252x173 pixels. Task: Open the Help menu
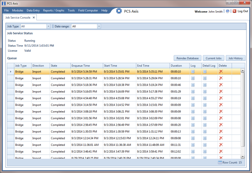(104, 11)
